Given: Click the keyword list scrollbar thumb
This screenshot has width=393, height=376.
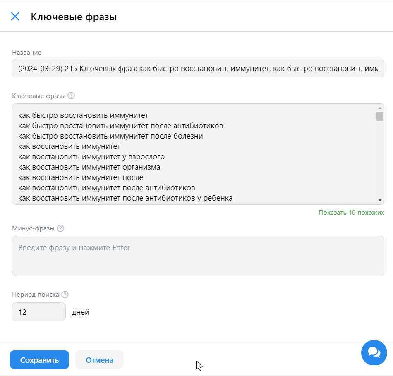Looking at the screenshot, I should pos(380,116).
